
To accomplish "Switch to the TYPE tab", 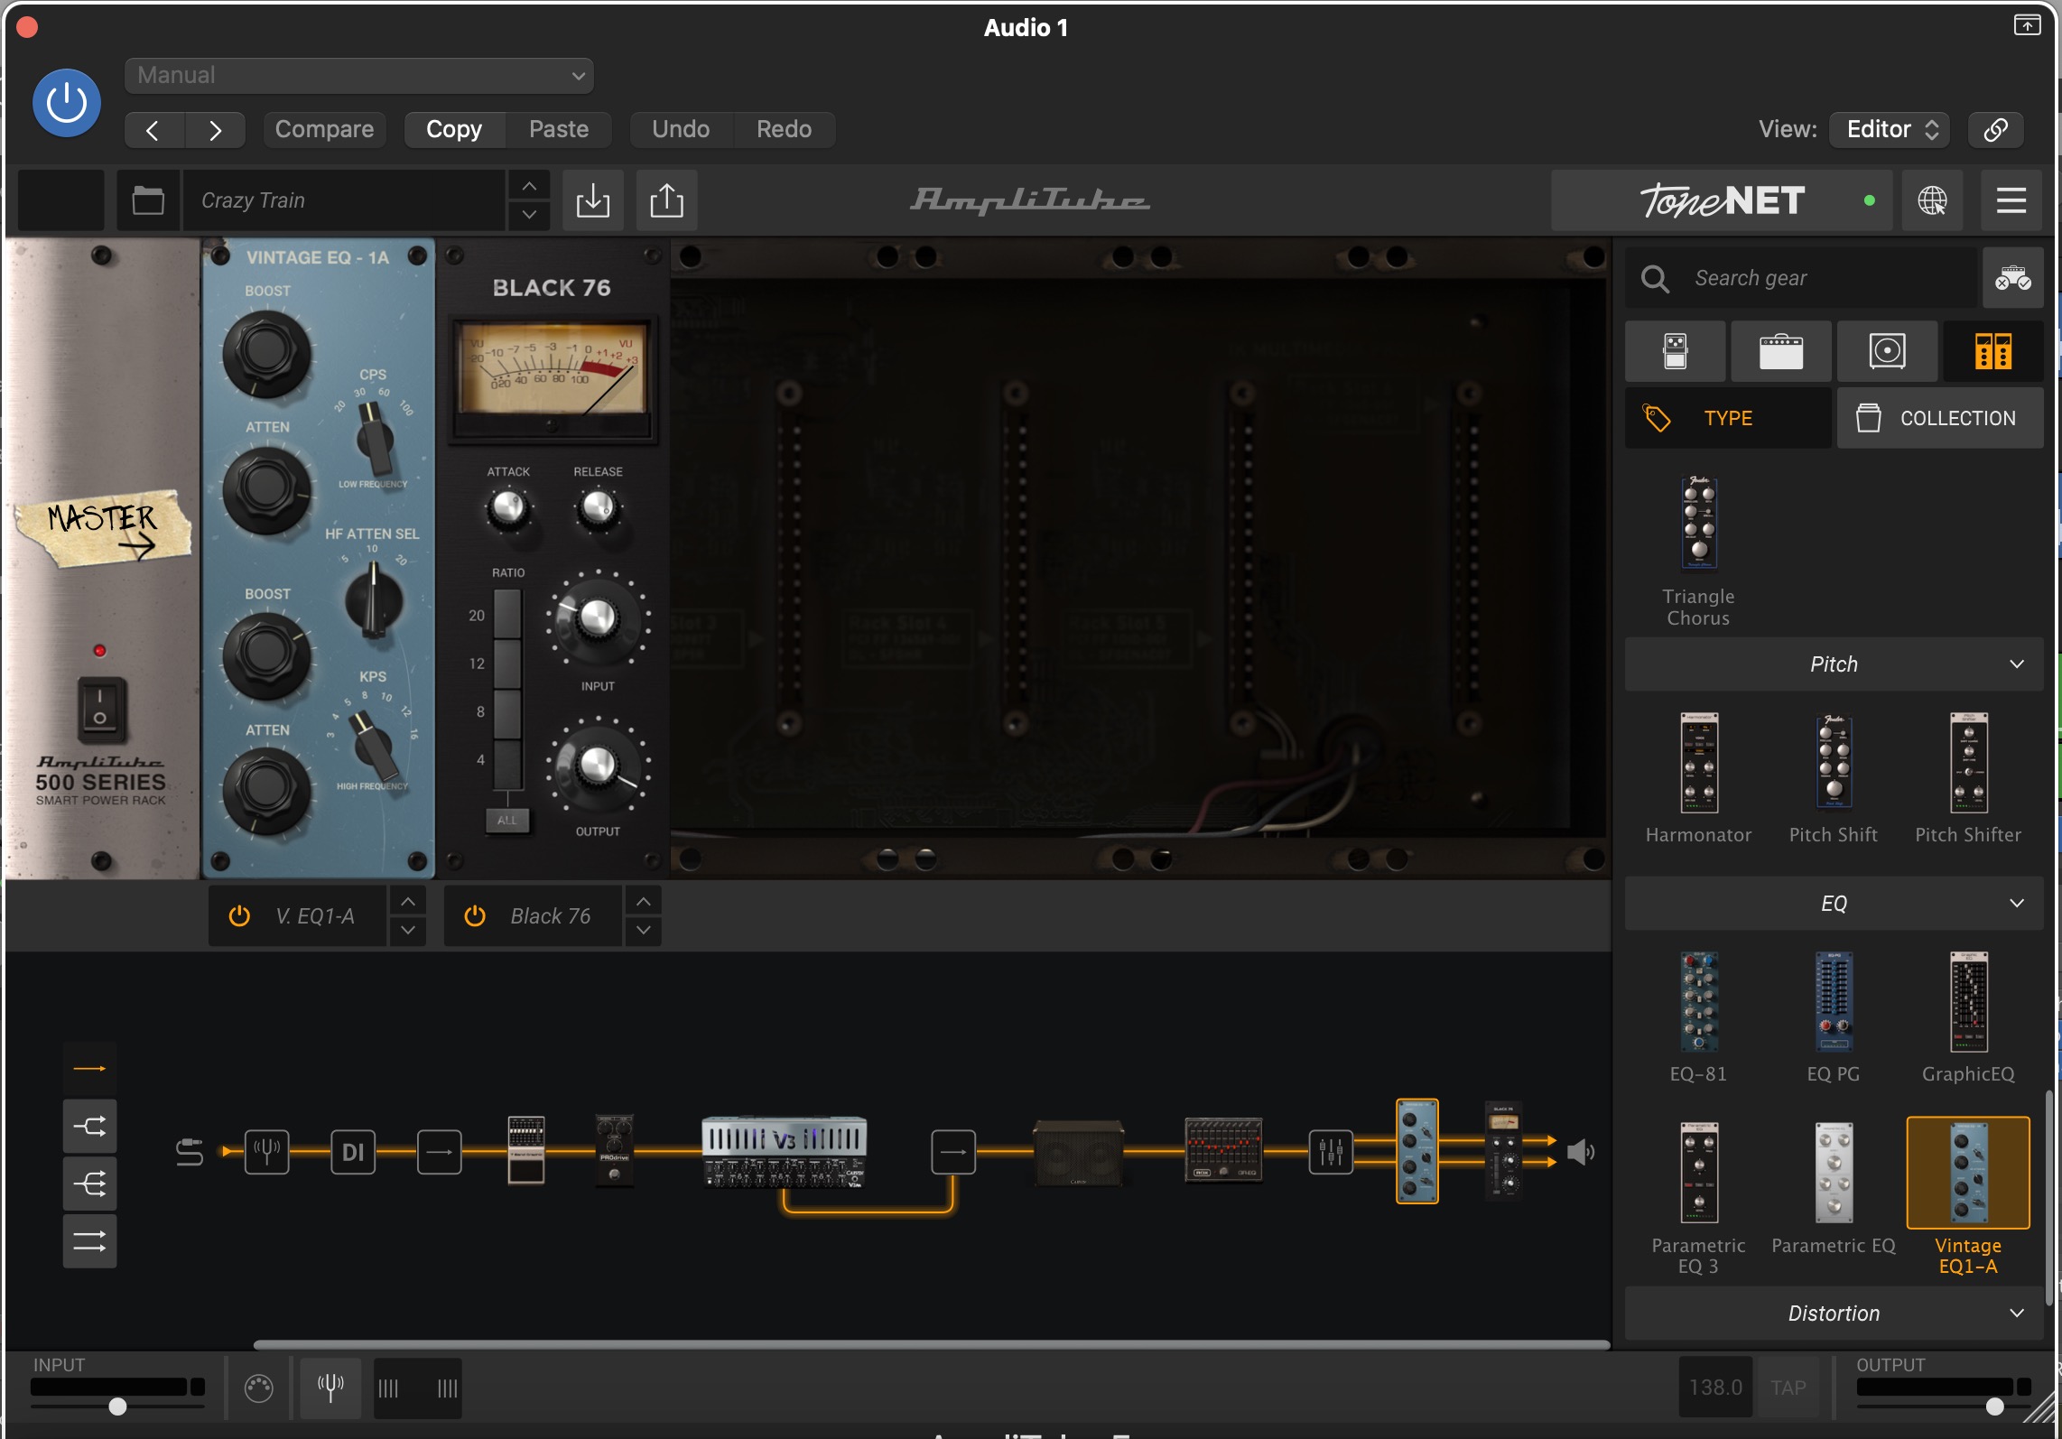I will point(1729,418).
